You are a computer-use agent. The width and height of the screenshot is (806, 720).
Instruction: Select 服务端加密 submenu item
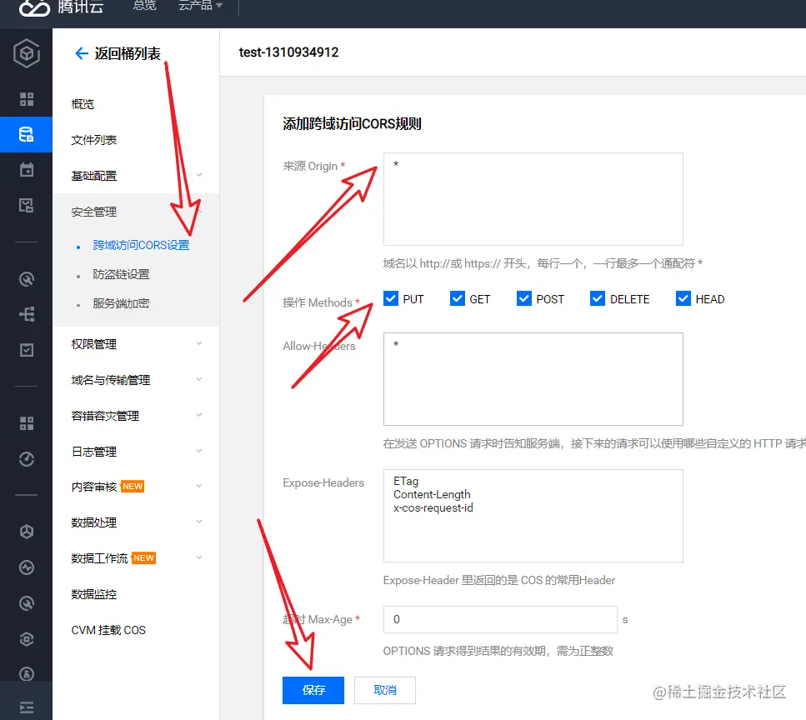click(122, 303)
